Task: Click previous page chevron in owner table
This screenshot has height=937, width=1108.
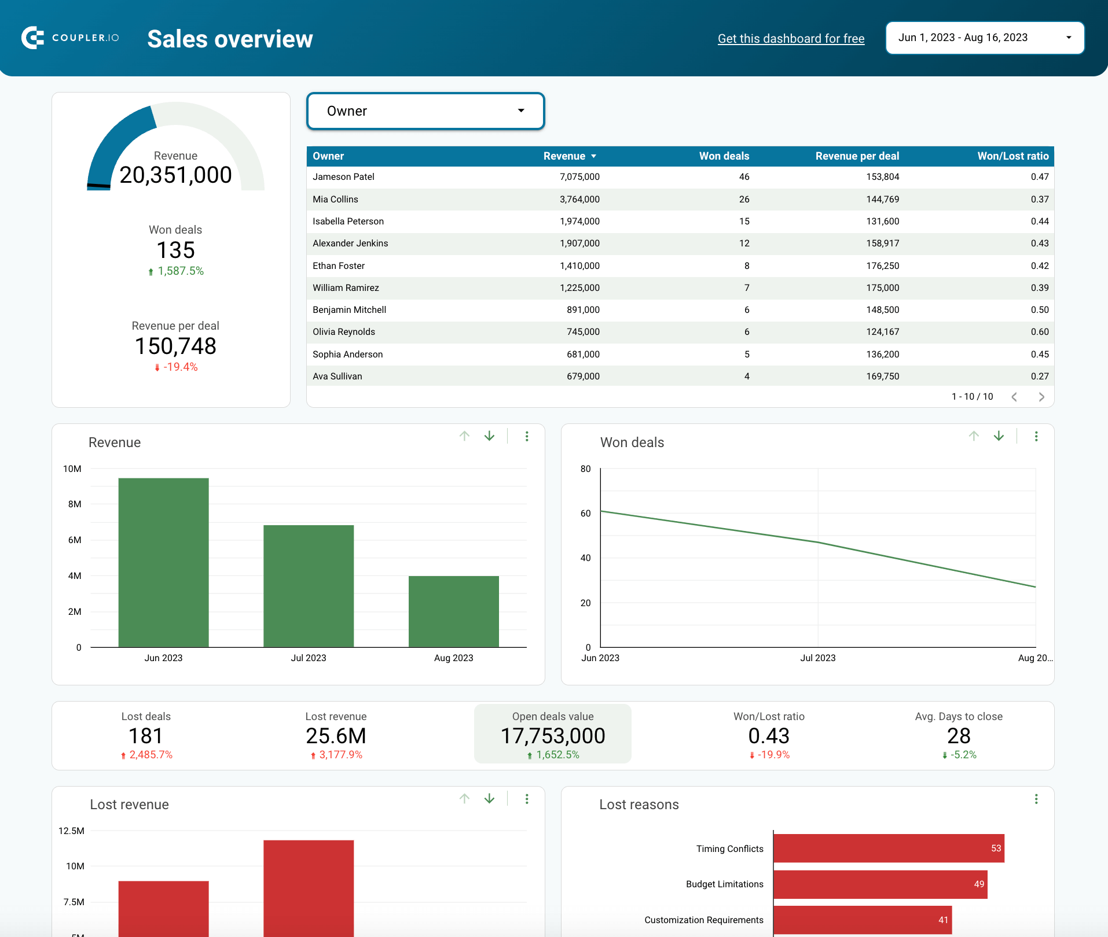Action: coord(1014,397)
